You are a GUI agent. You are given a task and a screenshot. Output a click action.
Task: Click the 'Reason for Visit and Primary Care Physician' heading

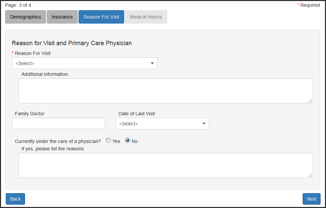click(x=72, y=43)
